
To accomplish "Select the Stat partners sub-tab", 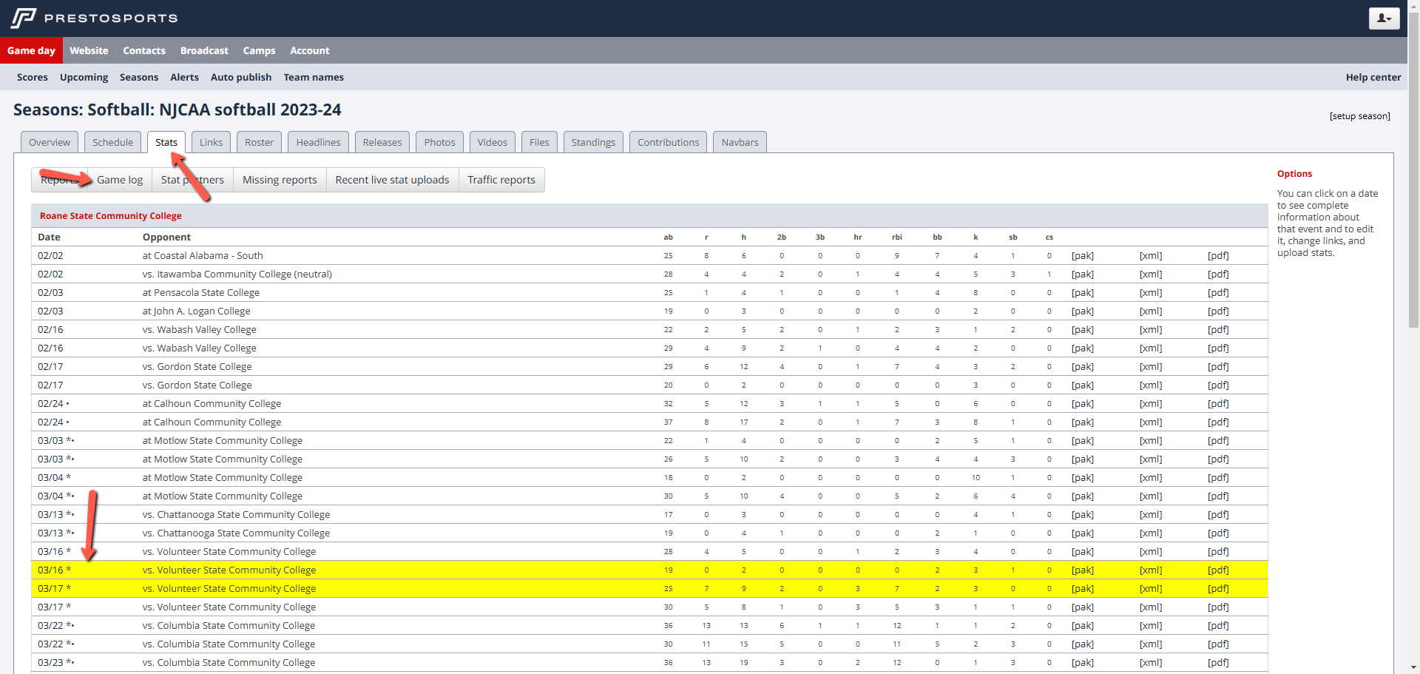I will click(192, 180).
